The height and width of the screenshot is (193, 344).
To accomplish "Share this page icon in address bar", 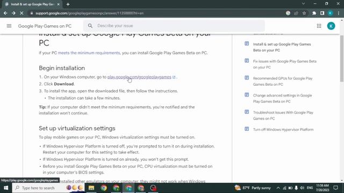I will point(296,13).
